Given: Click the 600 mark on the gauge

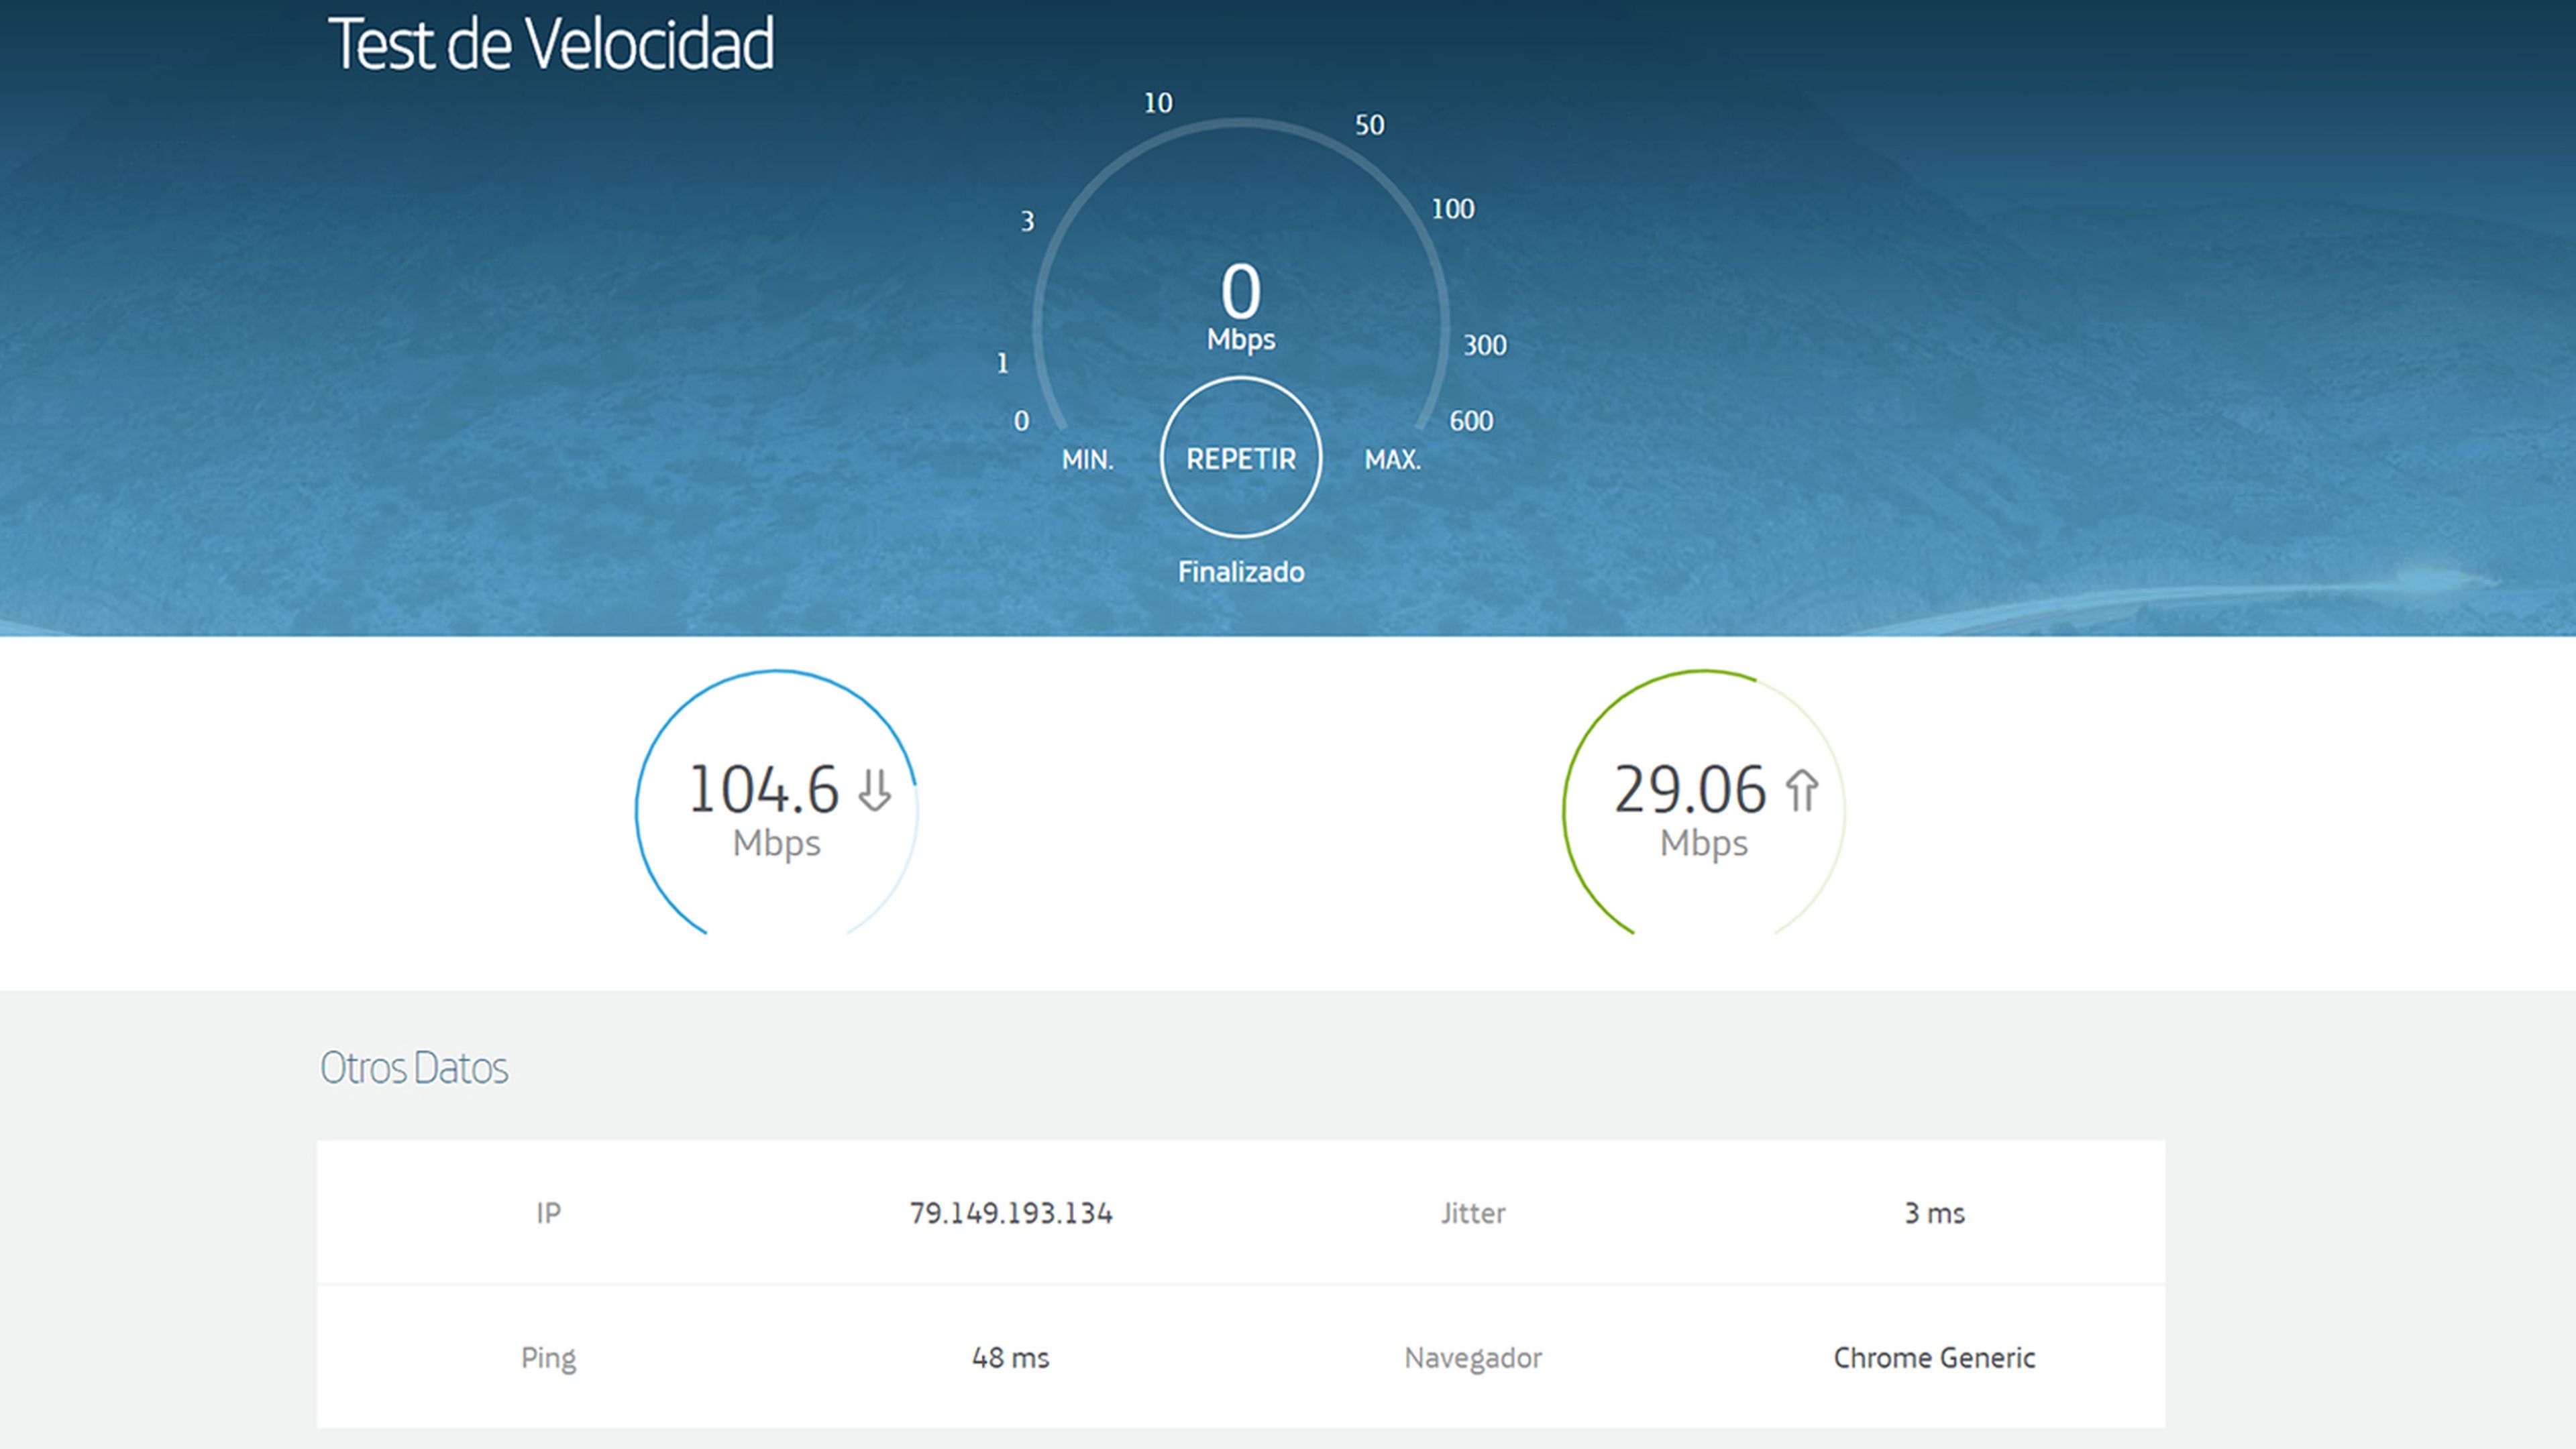Looking at the screenshot, I should (1471, 420).
